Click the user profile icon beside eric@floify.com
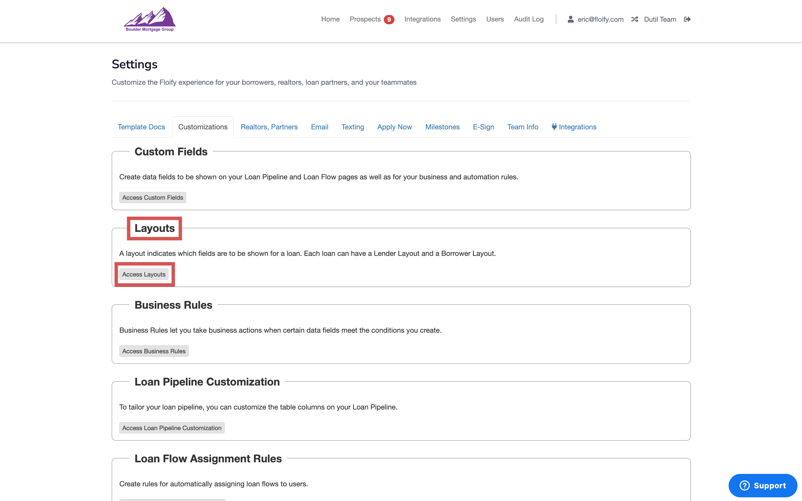Viewport: 802px width, 501px height. pyautogui.click(x=571, y=19)
